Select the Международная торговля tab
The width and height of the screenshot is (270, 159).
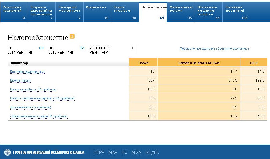click(x=181, y=12)
